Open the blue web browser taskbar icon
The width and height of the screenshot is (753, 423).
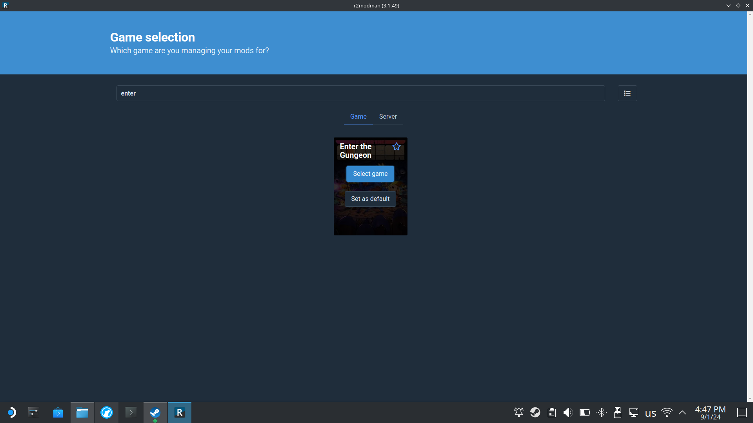point(107,412)
